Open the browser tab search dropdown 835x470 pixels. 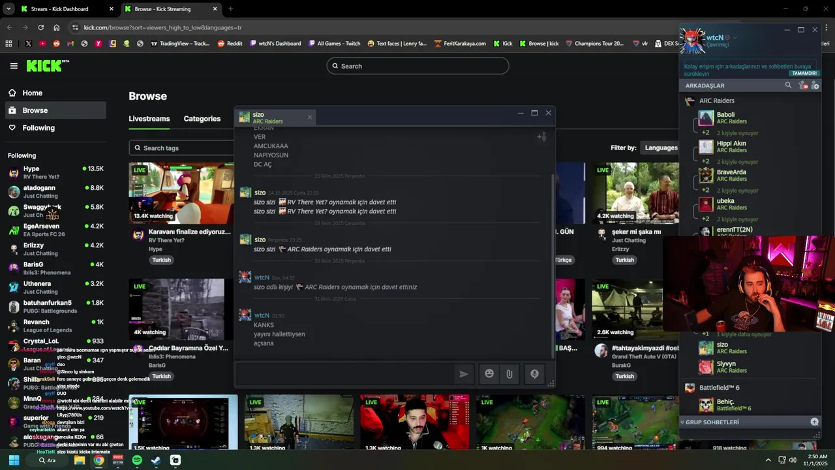[8, 9]
